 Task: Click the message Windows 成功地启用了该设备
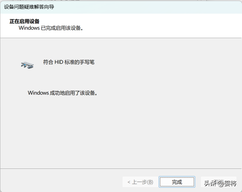[x=63, y=93]
